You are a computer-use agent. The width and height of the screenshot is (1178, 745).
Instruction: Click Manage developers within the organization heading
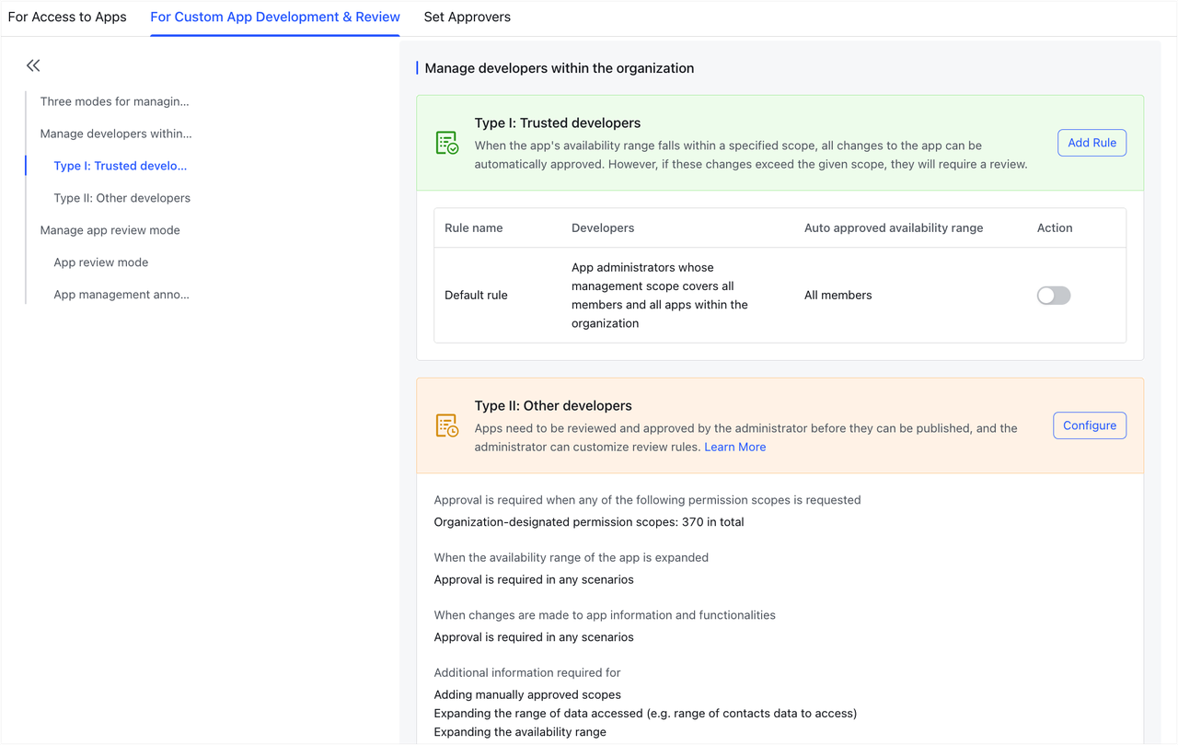tap(560, 68)
